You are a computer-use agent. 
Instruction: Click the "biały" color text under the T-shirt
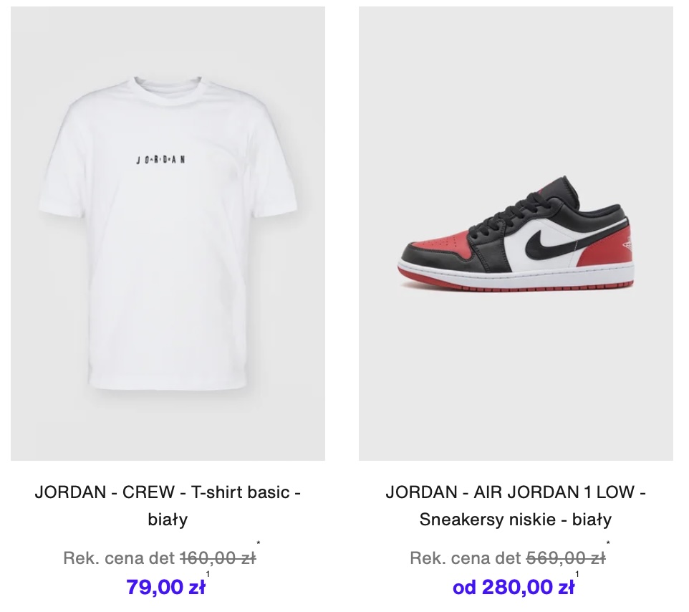point(168,520)
